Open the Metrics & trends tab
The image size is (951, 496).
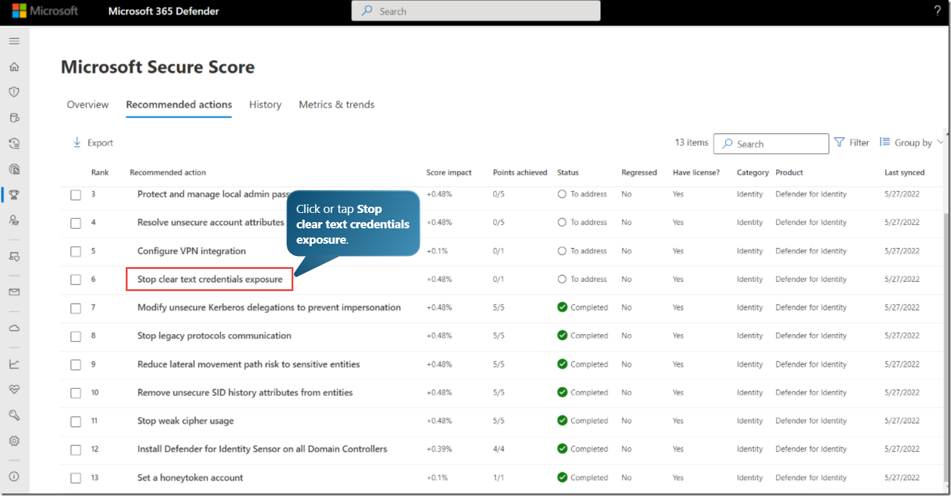pos(337,105)
